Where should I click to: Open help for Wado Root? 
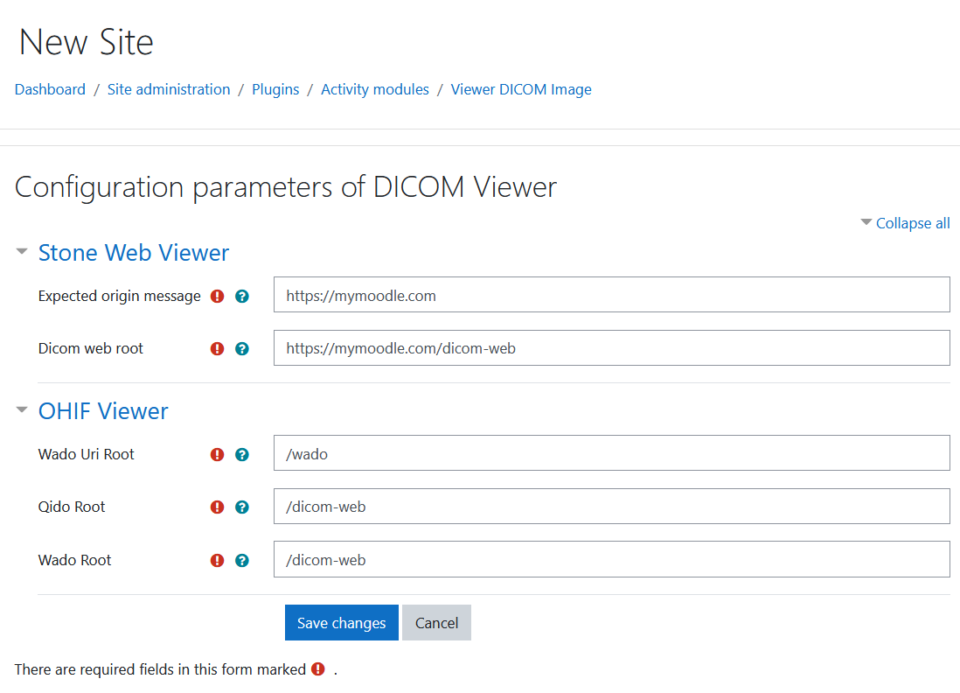pyautogui.click(x=242, y=559)
